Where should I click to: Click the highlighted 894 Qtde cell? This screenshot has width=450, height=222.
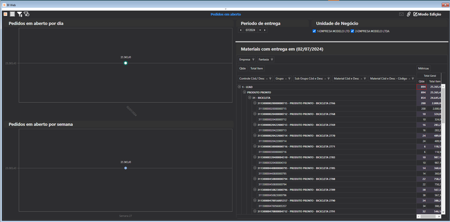click(x=421, y=87)
